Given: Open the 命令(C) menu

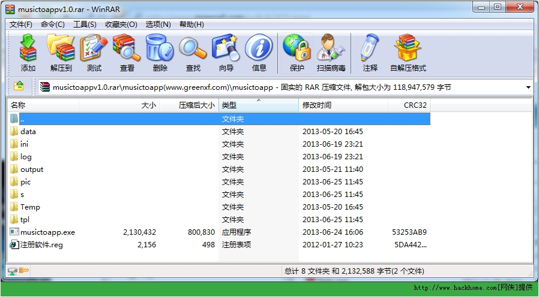Looking at the screenshot, I should tap(53, 25).
